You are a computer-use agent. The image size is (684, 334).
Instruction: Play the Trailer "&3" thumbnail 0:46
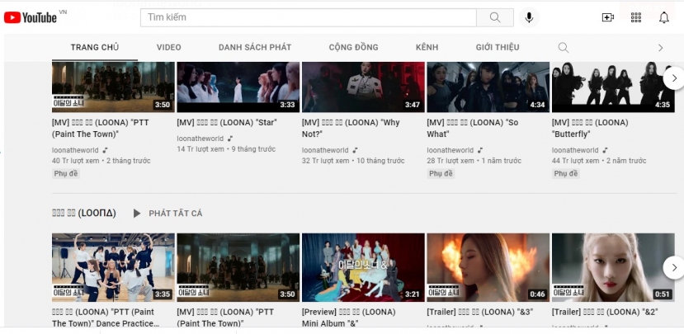pyautogui.click(x=488, y=267)
